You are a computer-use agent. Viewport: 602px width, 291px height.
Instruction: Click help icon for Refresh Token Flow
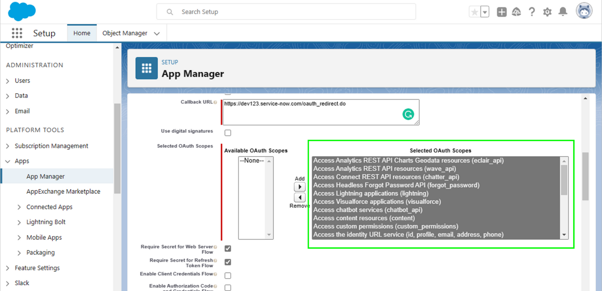point(215,261)
